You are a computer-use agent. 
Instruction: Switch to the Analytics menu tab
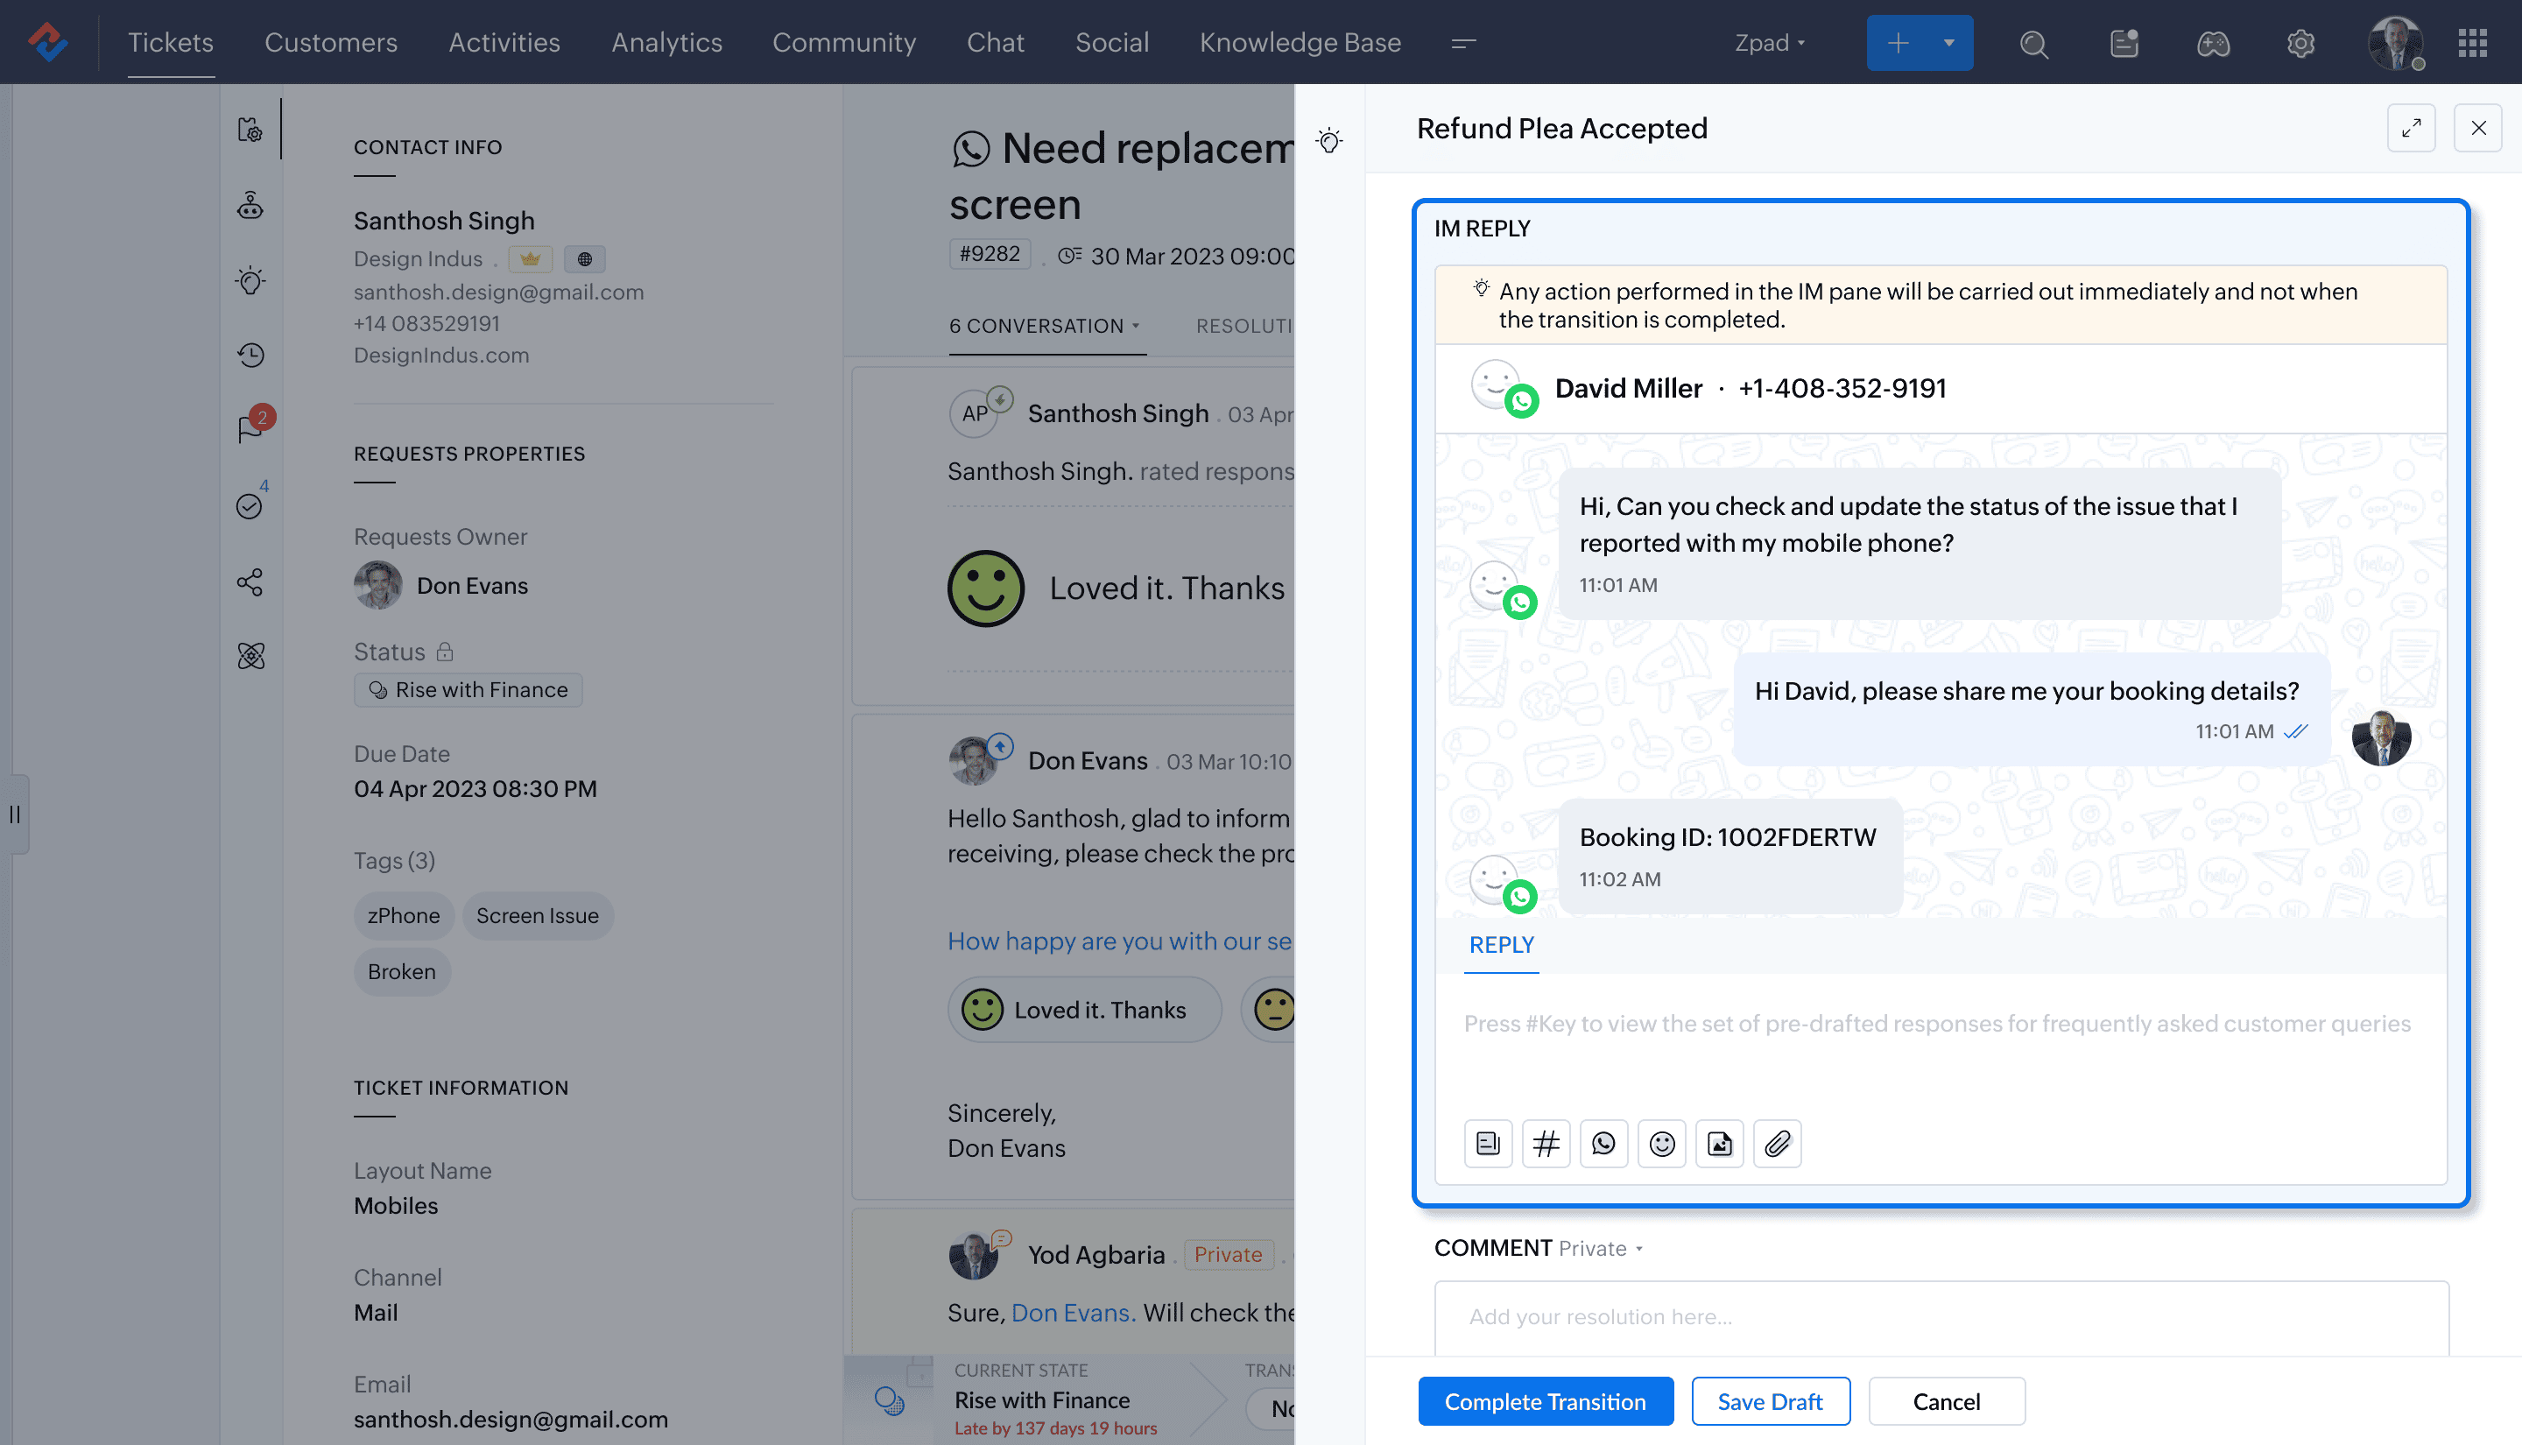click(x=666, y=43)
